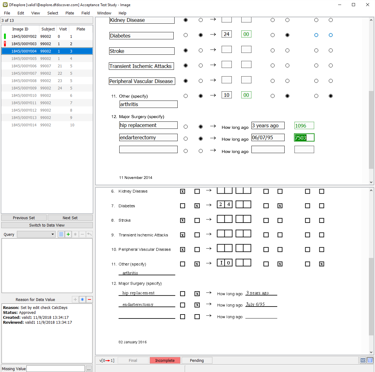Click the Incomplete status button

tap(165, 360)
